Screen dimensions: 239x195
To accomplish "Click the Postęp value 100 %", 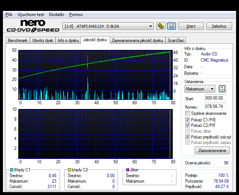I will click(224, 175).
